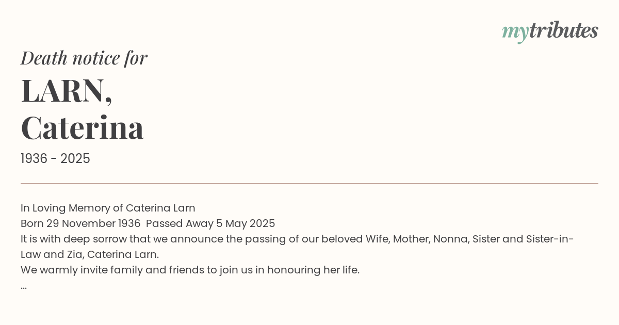Click the 1936 - 2025 years text

pyautogui.click(x=55, y=159)
